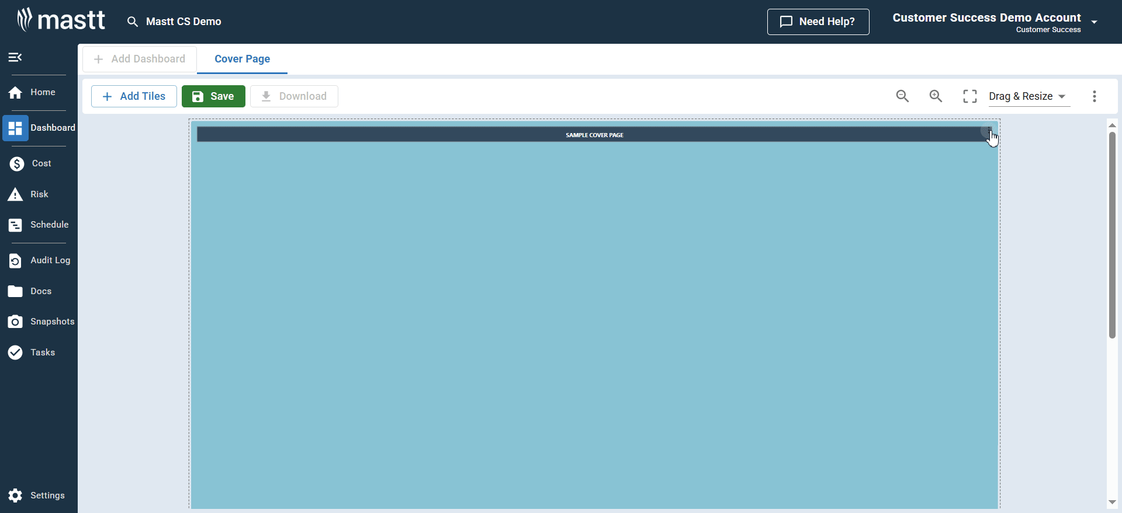This screenshot has width=1122, height=513.
Task: Select the SAMPLE COVER PAGE header tile
Action: [594, 134]
